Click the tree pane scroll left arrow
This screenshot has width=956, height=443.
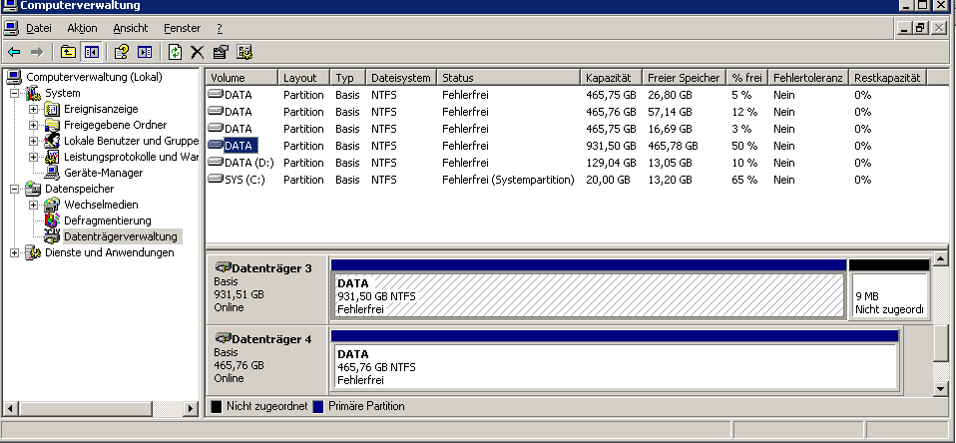click(x=9, y=408)
